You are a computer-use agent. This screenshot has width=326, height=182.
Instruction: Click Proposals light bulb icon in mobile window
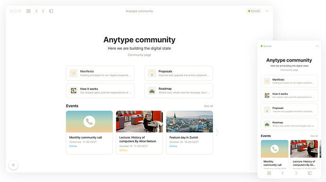point(267,110)
